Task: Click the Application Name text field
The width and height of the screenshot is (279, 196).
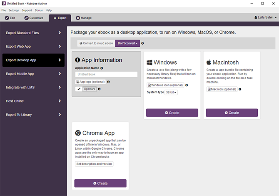Action: pyautogui.click(x=106, y=74)
